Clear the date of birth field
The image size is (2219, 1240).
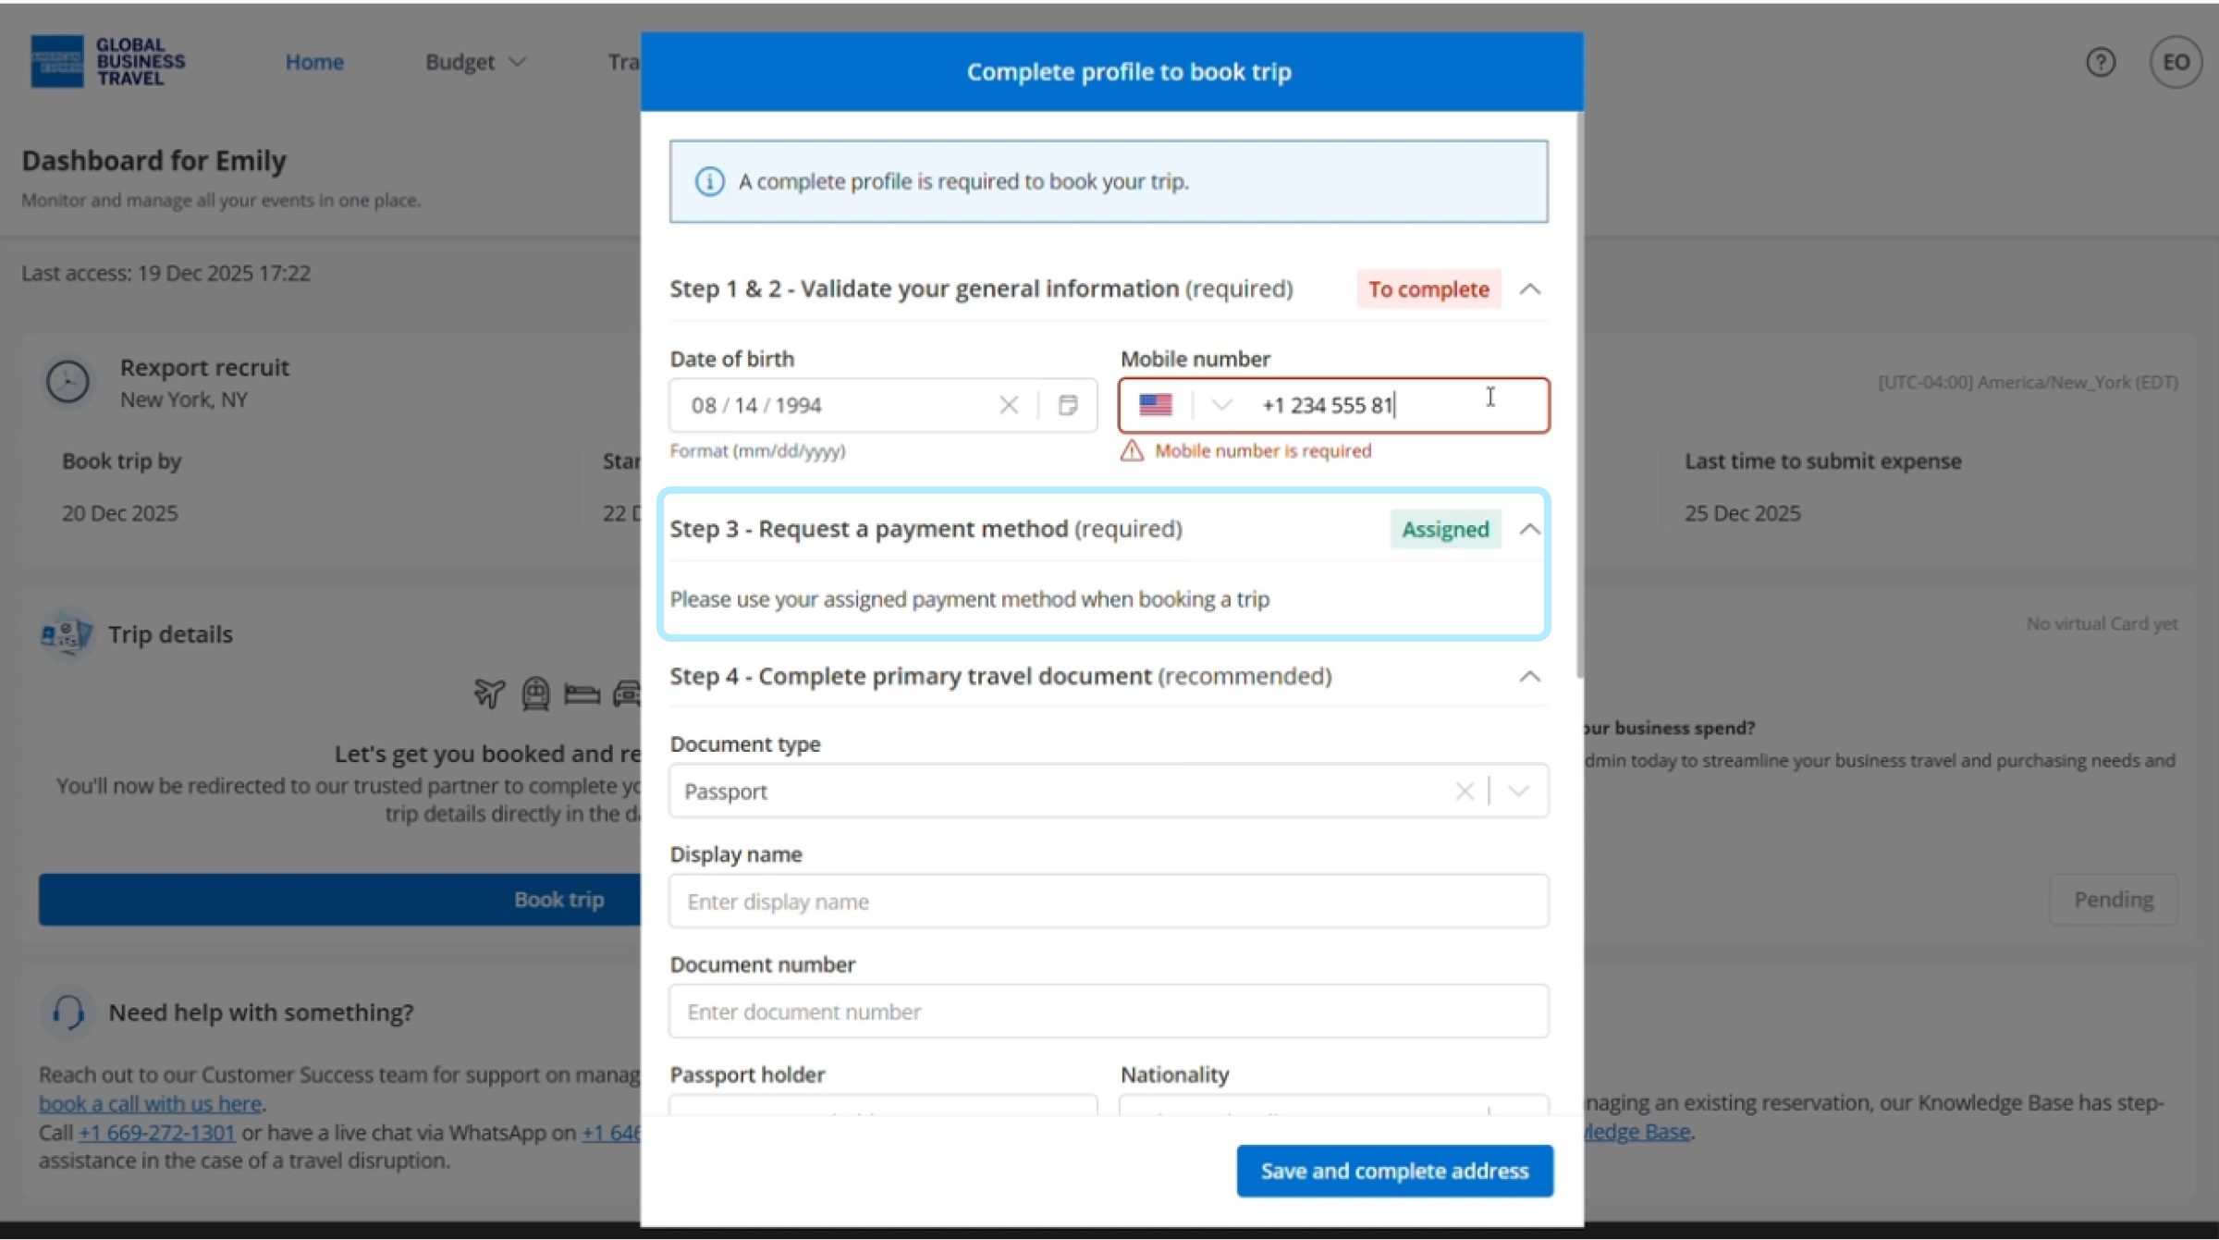[x=1008, y=405]
